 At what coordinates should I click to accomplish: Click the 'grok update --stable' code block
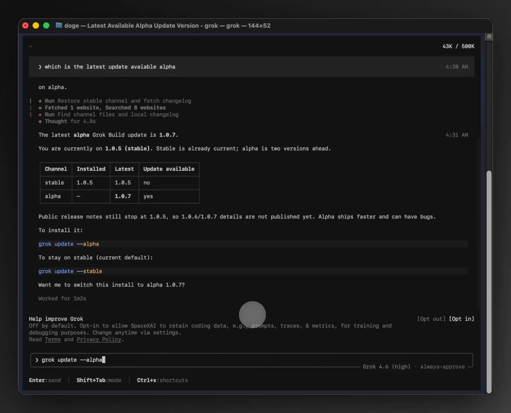pos(253,271)
